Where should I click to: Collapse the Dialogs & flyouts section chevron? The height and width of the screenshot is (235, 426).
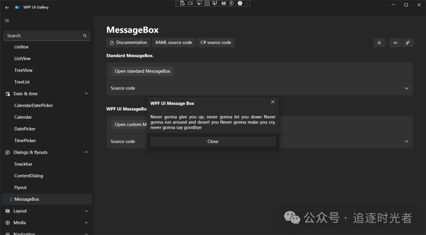click(x=87, y=152)
